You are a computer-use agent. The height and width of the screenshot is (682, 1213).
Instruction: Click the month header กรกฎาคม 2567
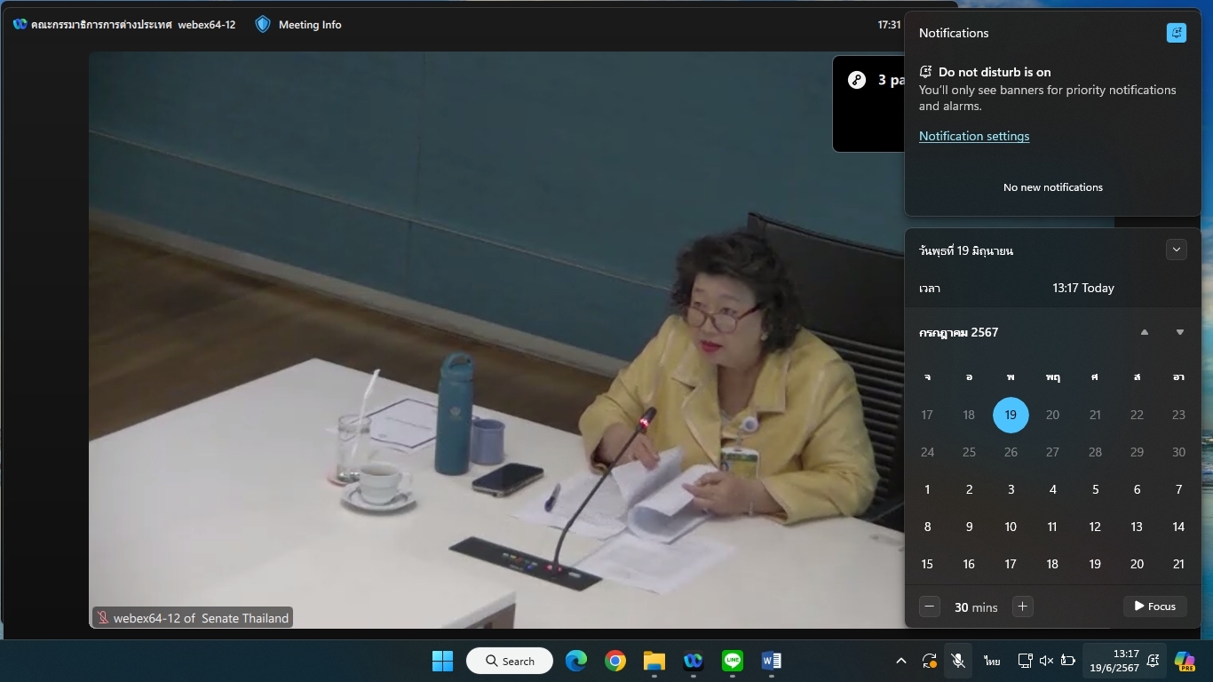959,332
